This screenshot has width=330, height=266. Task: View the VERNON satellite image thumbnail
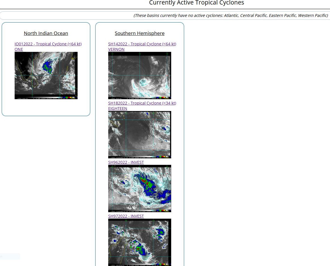[x=139, y=75]
